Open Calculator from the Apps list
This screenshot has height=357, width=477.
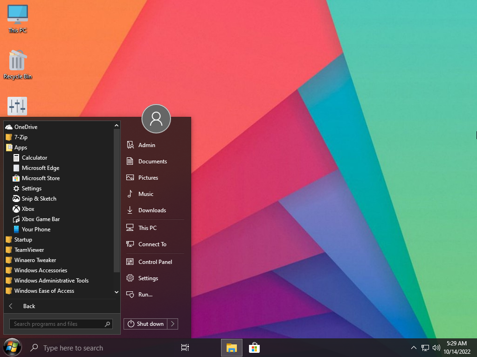pyautogui.click(x=34, y=158)
